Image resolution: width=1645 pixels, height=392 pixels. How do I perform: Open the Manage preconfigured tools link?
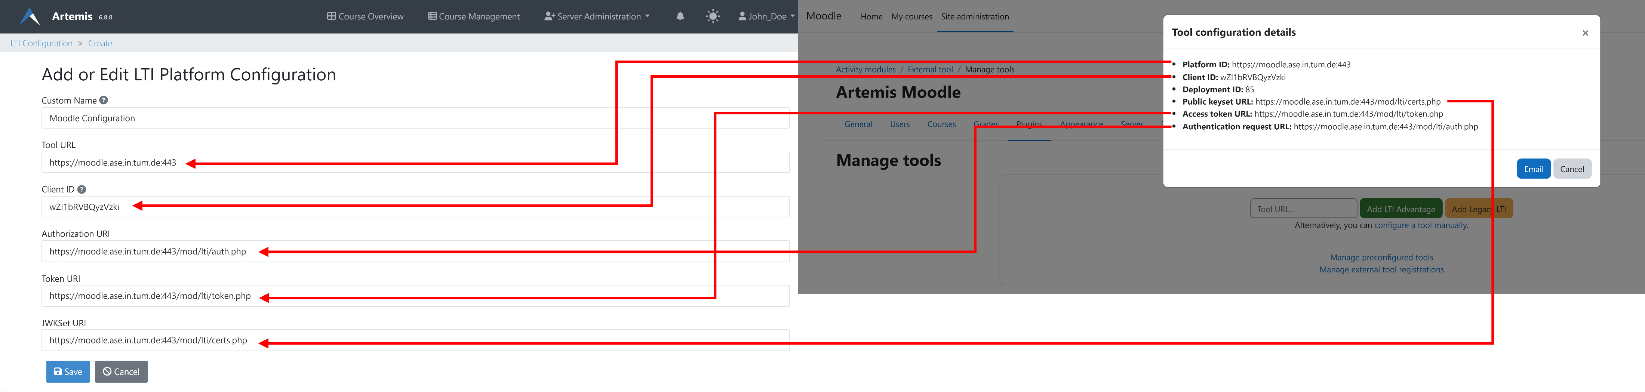[x=1381, y=257]
